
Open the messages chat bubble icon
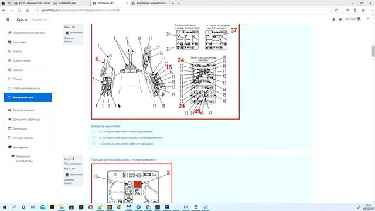pos(340,19)
